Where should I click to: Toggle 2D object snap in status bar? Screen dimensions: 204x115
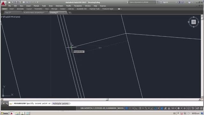(x=156, y=108)
